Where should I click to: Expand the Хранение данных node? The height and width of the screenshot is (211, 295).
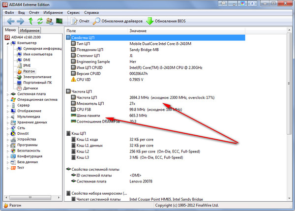click(x=8, y=122)
